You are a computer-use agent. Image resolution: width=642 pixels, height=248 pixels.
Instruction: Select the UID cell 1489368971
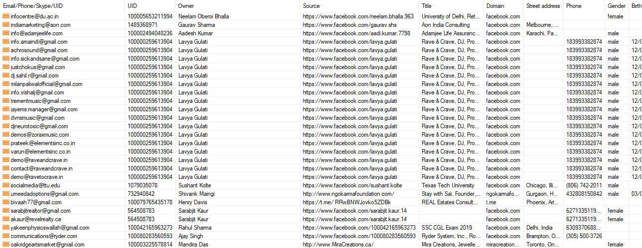pos(143,25)
